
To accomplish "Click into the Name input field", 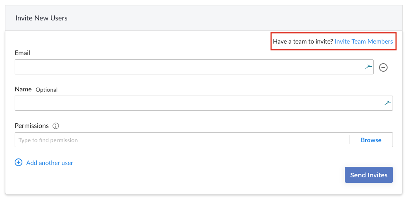I will tap(204, 103).
